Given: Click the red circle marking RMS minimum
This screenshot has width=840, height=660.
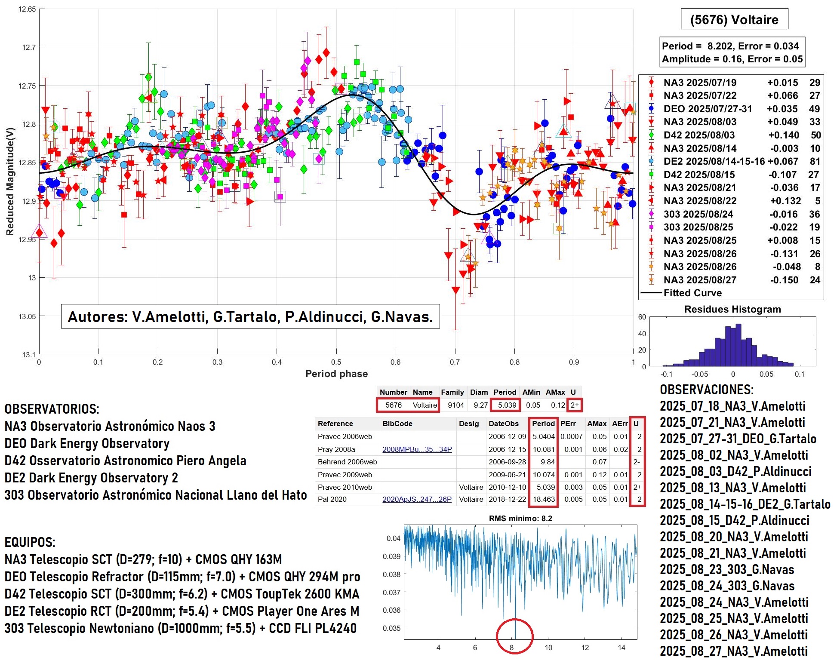Looking at the screenshot, I should click(514, 636).
